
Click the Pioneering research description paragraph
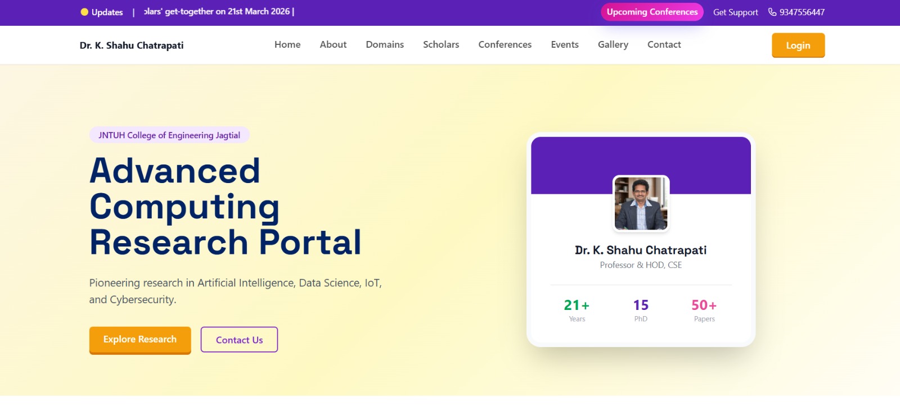click(236, 291)
